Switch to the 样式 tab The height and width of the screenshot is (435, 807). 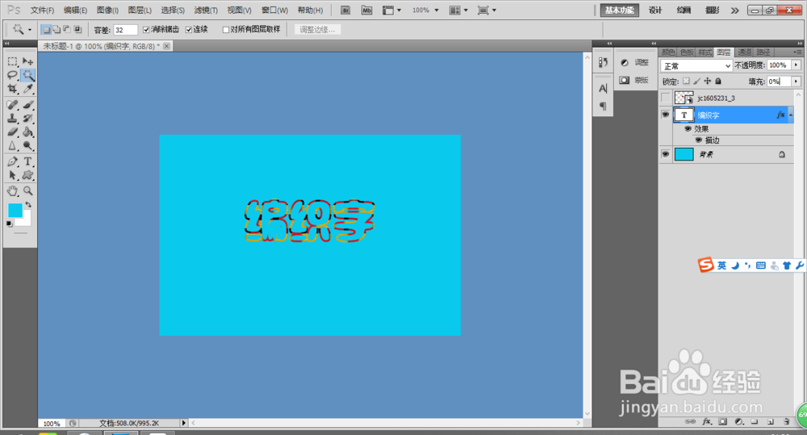pos(705,52)
